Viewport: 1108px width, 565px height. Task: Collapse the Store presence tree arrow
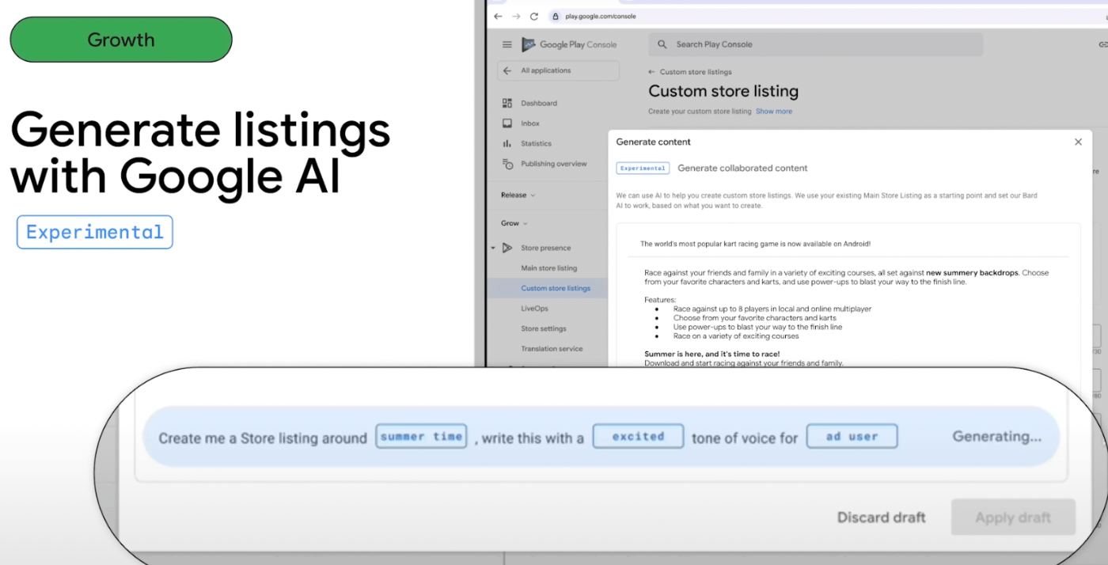click(x=493, y=248)
